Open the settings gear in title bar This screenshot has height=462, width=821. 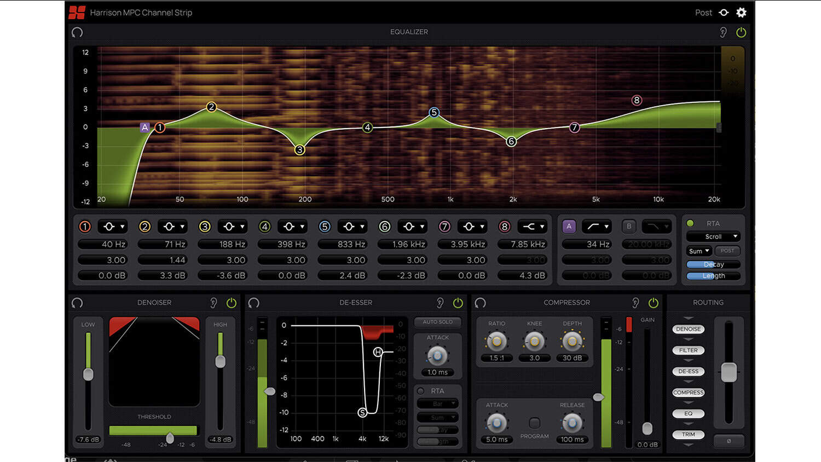tap(741, 13)
